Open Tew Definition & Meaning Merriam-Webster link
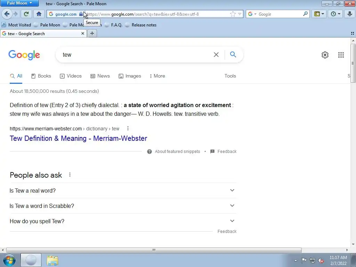356x267 pixels. [78, 138]
